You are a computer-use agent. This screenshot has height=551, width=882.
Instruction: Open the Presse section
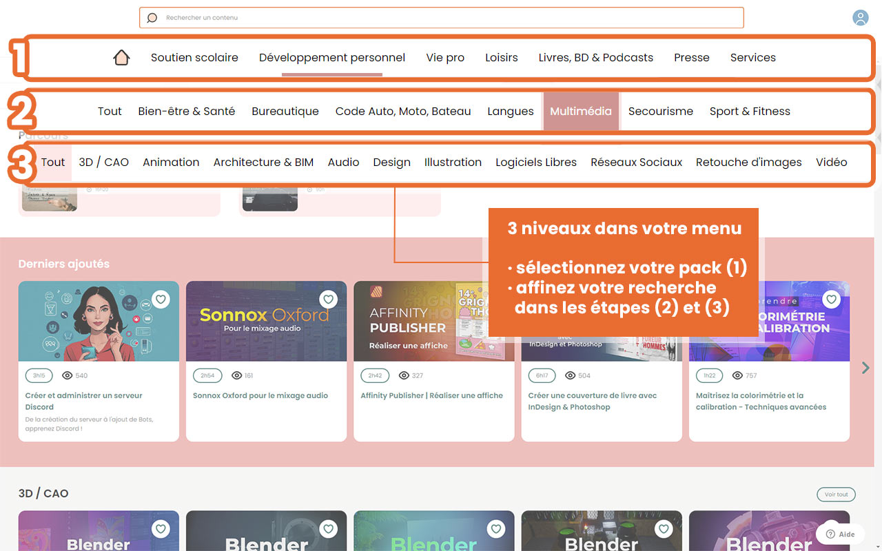(692, 57)
